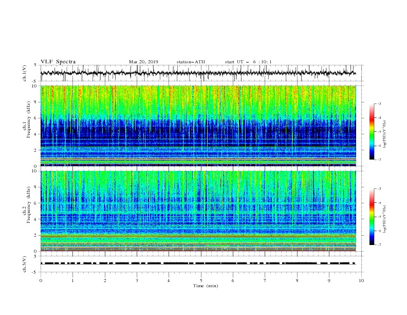Click the ch.1 voltage waveform trace
This screenshot has height=315, width=407.
click(x=198, y=73)
